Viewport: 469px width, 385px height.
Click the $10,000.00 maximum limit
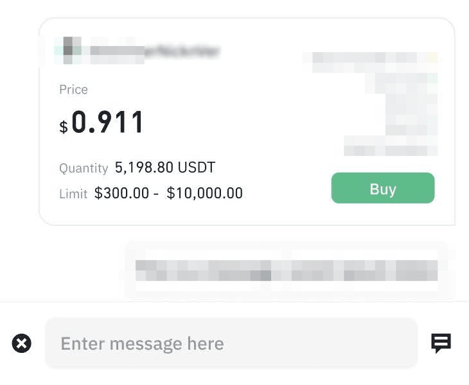click(204, 193)
